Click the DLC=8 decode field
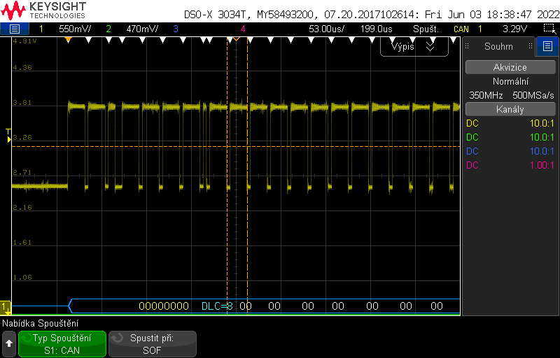Image resolution: width=560 pixels, height=358 pixels. [217, 306]
